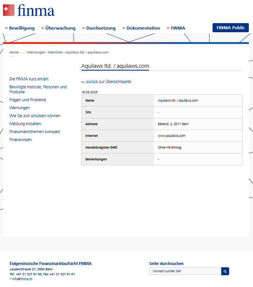Click the Internet row label
Screen dimensions: 253x287
[92, 136]
